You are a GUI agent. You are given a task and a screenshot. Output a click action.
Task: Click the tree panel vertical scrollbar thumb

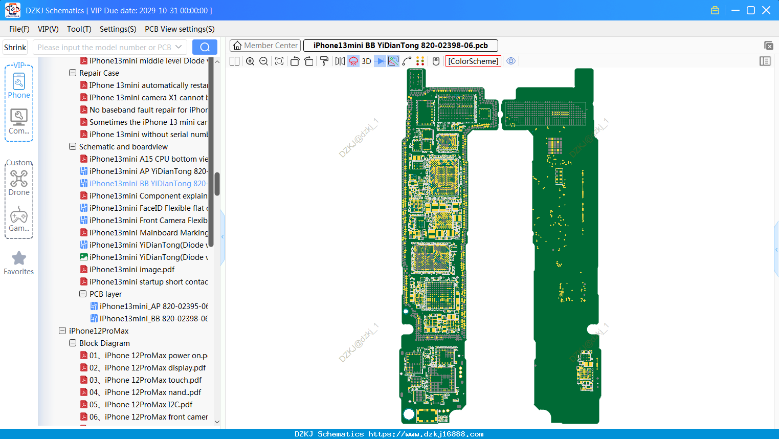217,184
